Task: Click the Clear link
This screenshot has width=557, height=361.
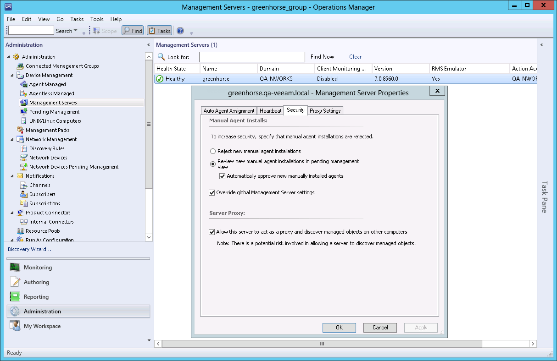Action: (355, 57)
